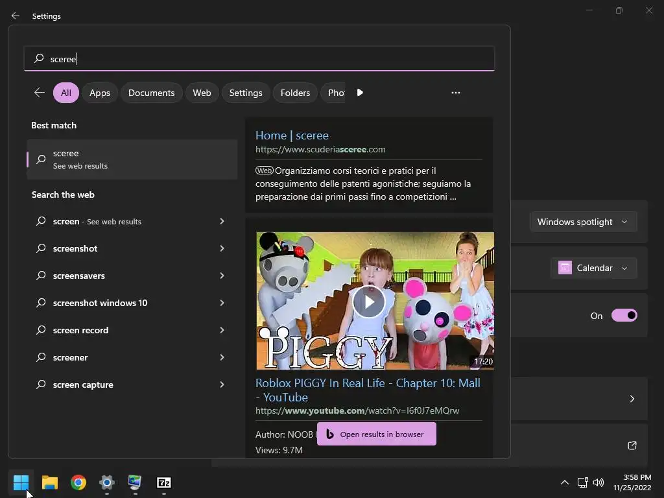Click the magnifier icon beside screener
Image resolution: width=664 pixels, height=498 pixels.
(41, 357)
